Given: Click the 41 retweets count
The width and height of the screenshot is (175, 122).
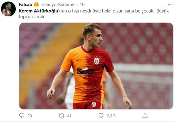Looking at the screenshot, I should pos(69,116).
